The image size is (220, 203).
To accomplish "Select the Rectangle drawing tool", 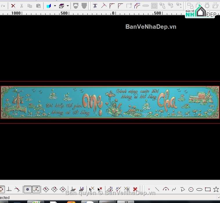I will click(x=208, y=189).
